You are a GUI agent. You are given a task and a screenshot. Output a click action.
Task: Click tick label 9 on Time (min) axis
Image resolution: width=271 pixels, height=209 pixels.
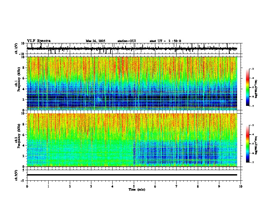[x=219, y=186]
